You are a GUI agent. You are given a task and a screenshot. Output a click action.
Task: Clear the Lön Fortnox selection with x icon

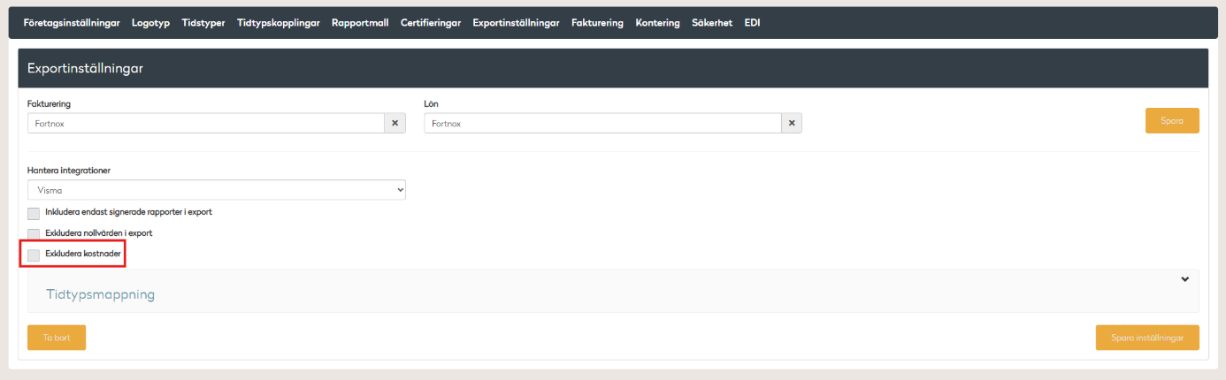tap(792, 124)
